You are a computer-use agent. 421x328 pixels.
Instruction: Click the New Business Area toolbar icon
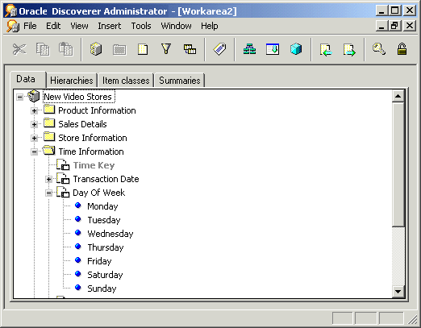point(96,49)
